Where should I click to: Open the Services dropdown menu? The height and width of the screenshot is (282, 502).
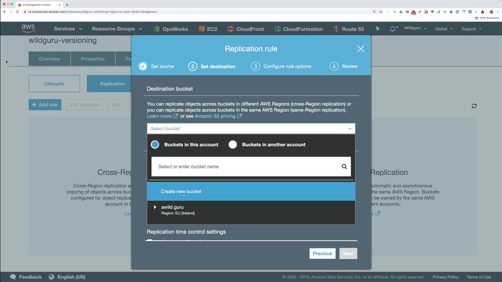pos(68,29)
